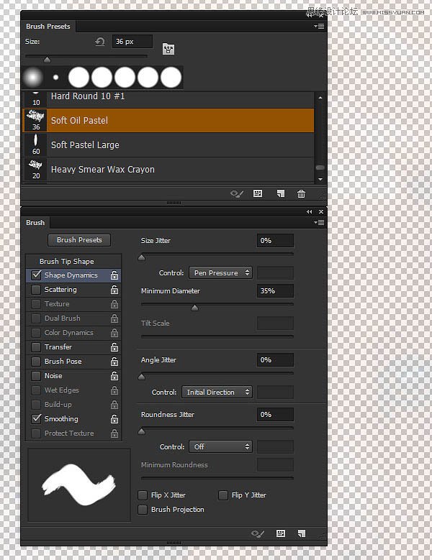Open Preset Manager from Brush panel footer
Screen dimensions: 432x560
click(x=281, y=533)
